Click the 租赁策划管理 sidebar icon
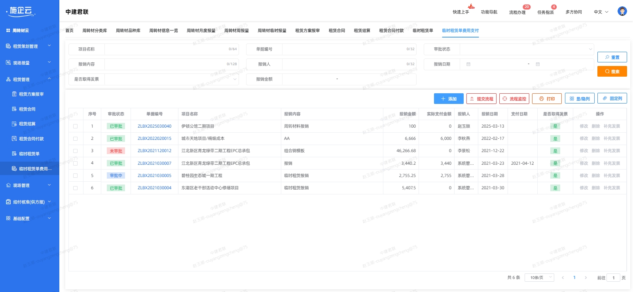The image size is (633, 292). [x=8, y=46]
